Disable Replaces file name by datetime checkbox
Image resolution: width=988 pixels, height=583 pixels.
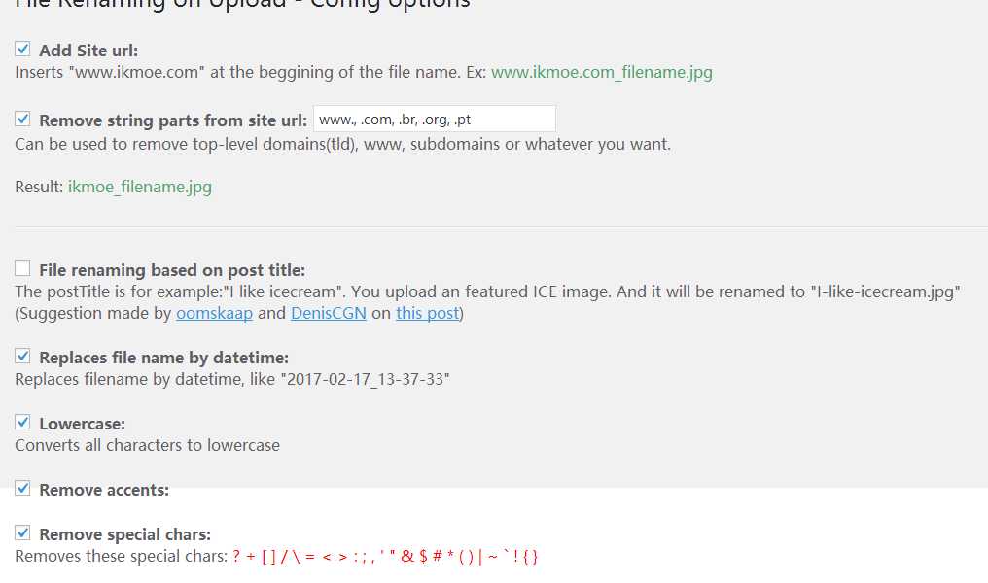click(x=23, y=357)
